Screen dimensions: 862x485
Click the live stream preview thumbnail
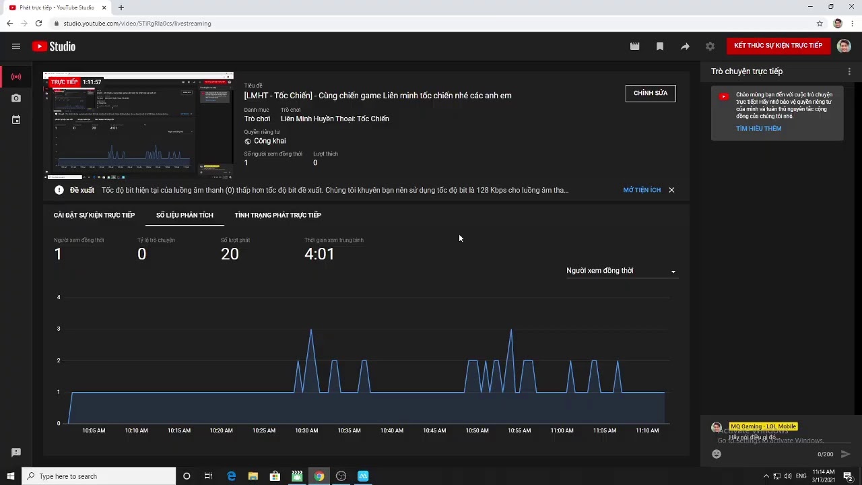138,125
